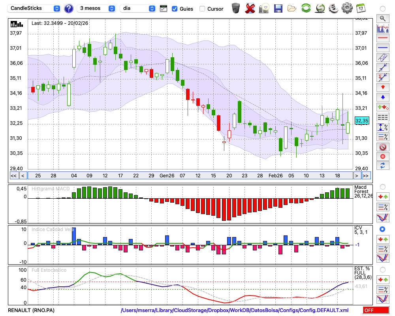
Task: Uncheck the Guies checkbox
Action: (175, 9)
